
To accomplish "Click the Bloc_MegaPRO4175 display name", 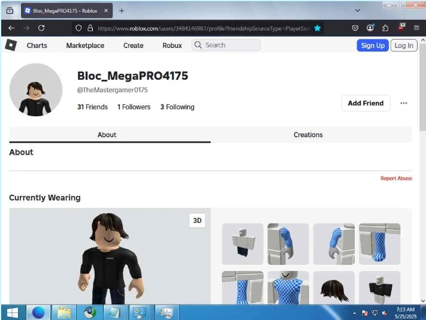I will [132, 76].
